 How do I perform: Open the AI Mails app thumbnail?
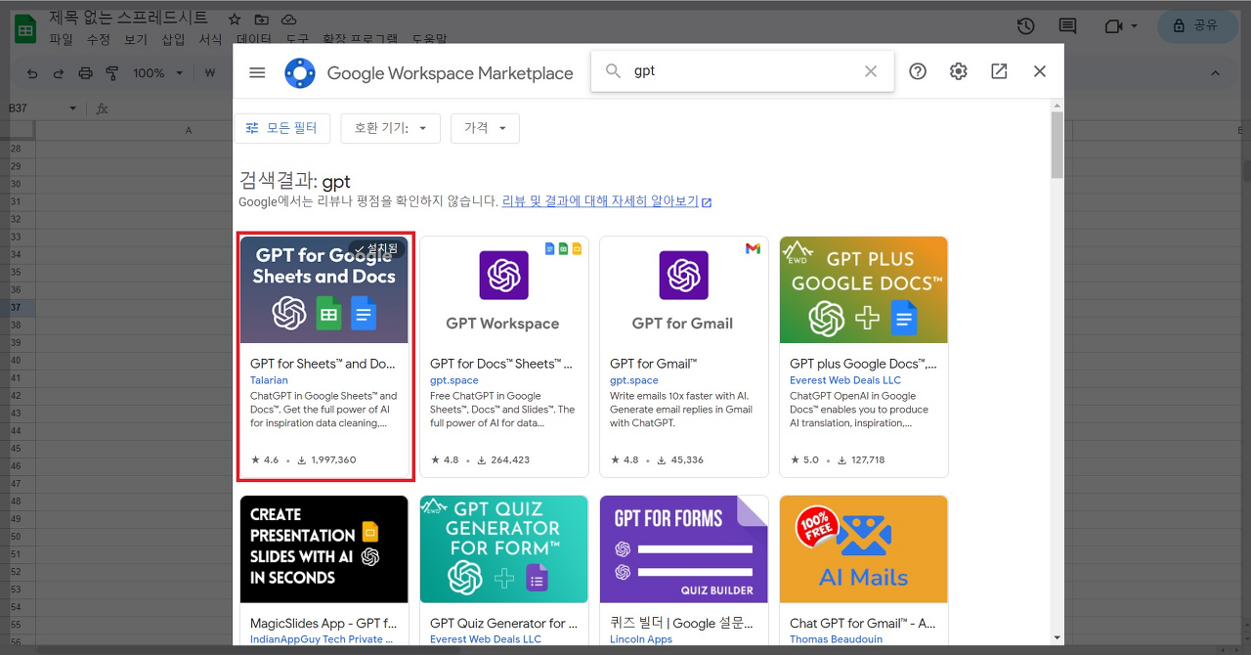point(864,549)
